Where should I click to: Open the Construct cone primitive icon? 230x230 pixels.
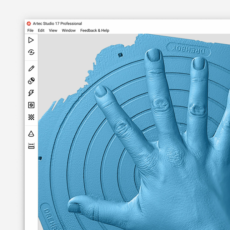[31, 134]
